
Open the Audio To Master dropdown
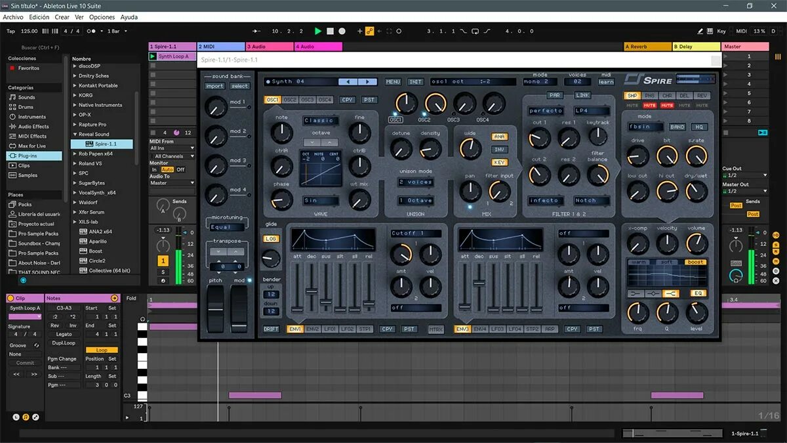172,183
